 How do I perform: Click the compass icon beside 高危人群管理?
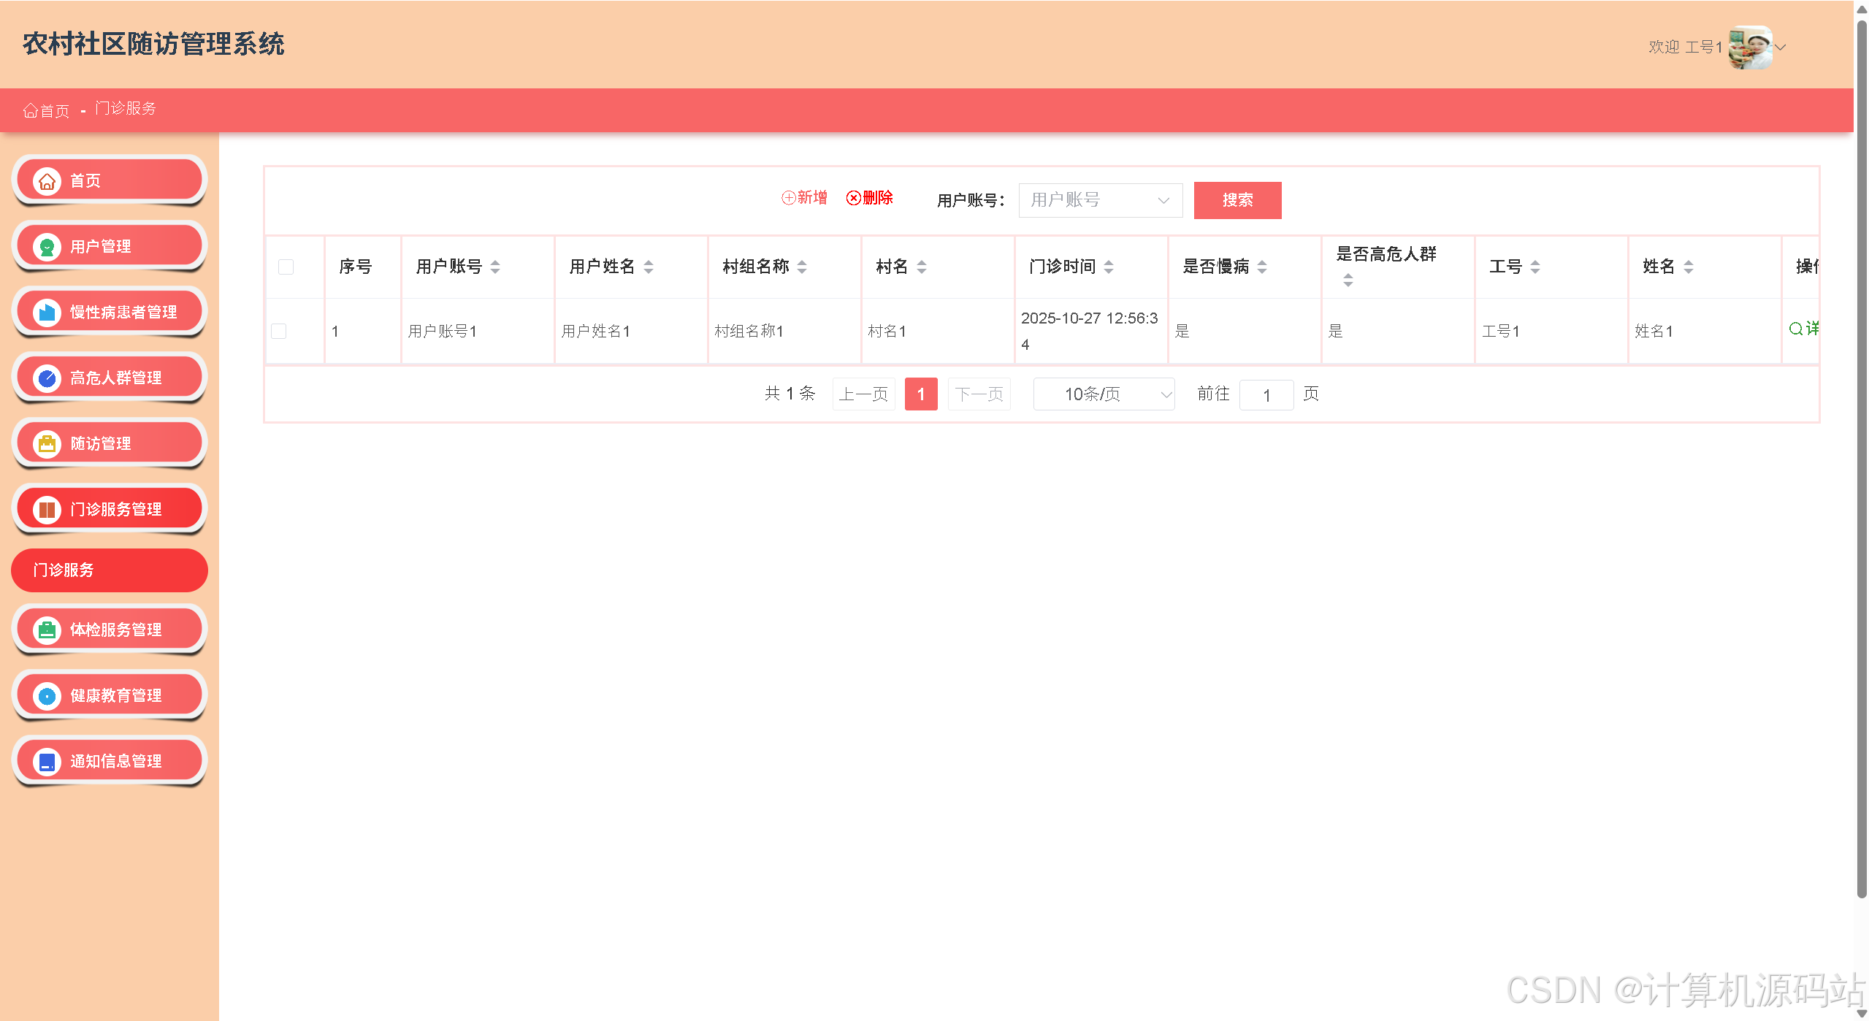(47, 378)
